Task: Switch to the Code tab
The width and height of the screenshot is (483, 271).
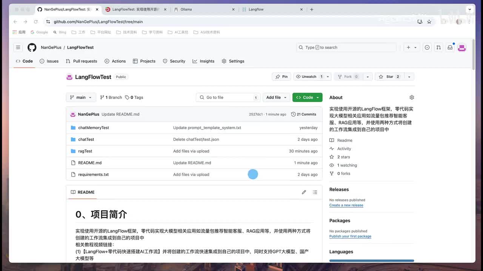Action: [x=25, y=61]
